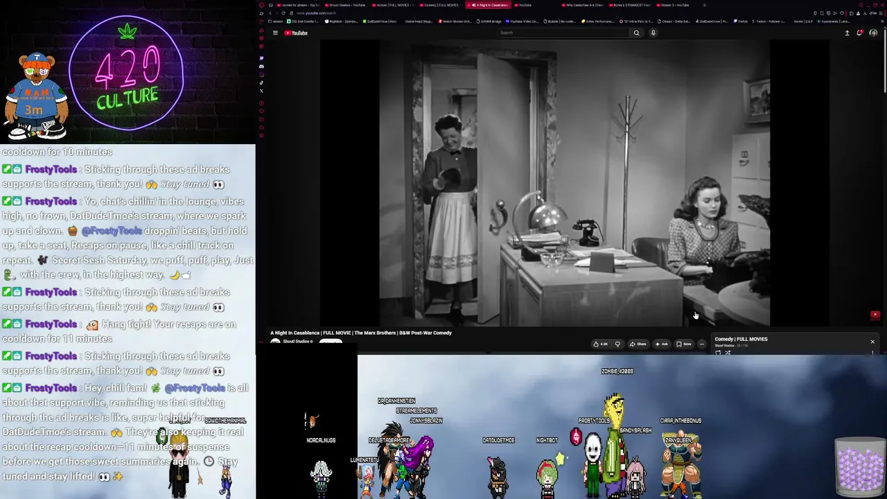Open the new tab plus button
Viewport: 887px width, 499px height.
(705, 5)
